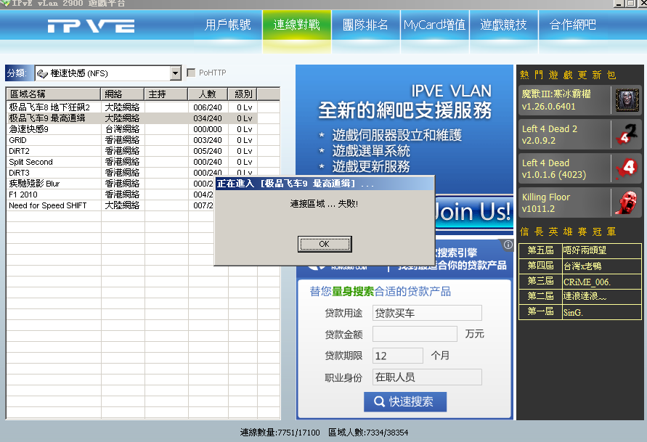Screen dimensions: 647x442
Task: Click the IPvE window title bar icon
Action: click(x=6, y=4)
